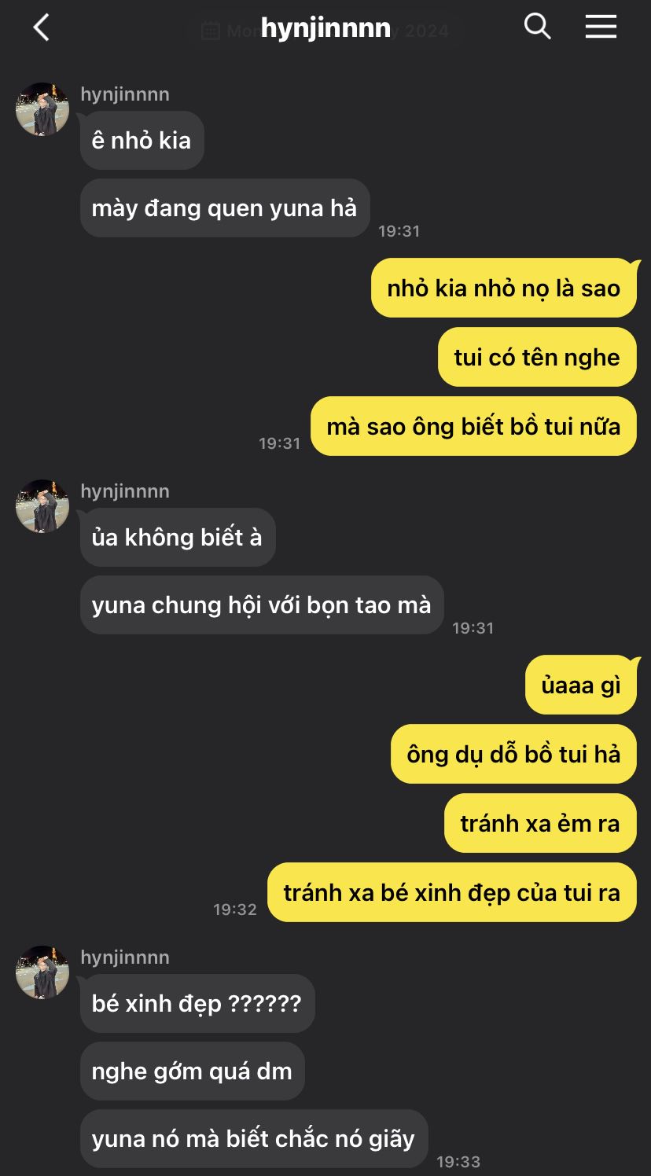Tap message 'tui có tên nghe'
Image resolution: width=651 pixels, height=1176 pixels.
537,358
